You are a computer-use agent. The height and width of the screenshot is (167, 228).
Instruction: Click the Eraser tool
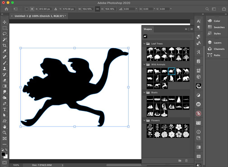[5, 80]
